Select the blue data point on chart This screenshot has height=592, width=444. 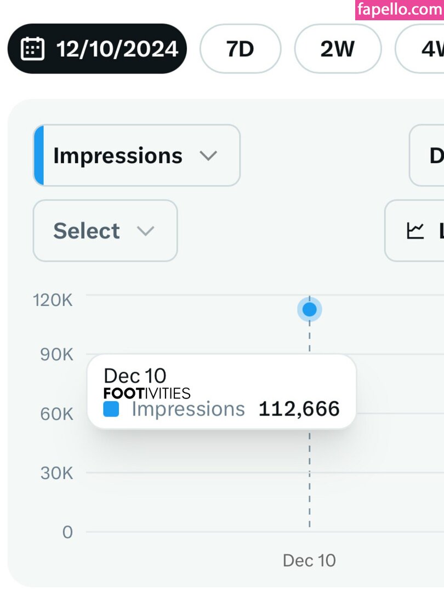(310, 310)
